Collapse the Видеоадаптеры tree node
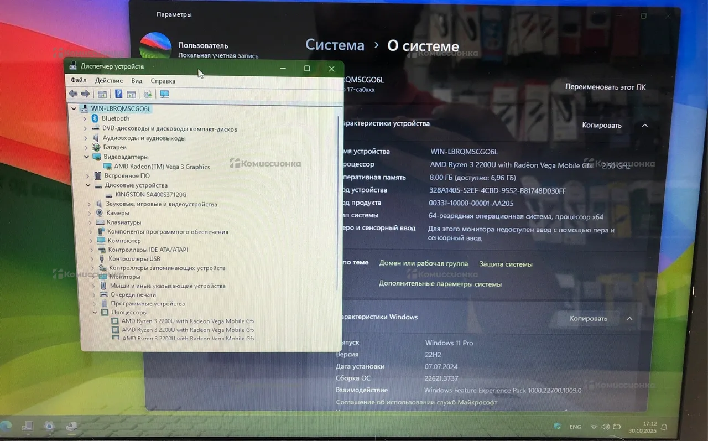708x441 pixels. tap(86, 157)
